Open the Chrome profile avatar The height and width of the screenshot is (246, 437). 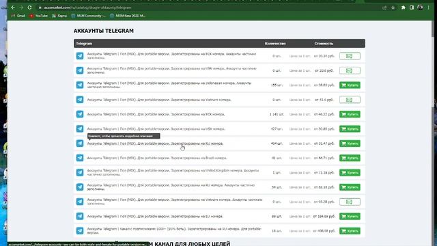pos(421,8)
